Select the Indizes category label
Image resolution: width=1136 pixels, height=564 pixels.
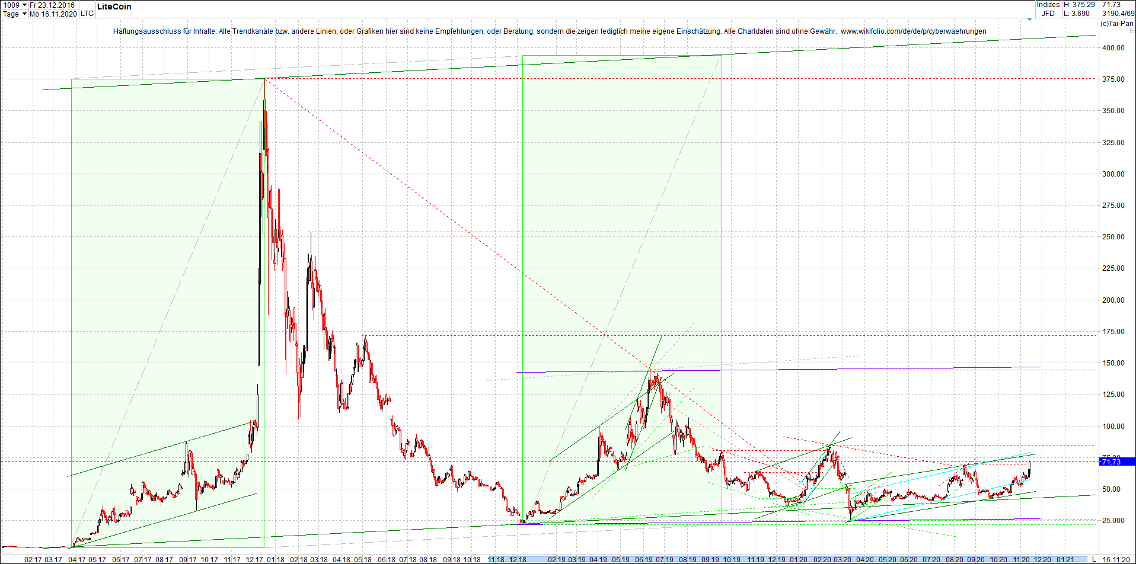[1048, 5]
